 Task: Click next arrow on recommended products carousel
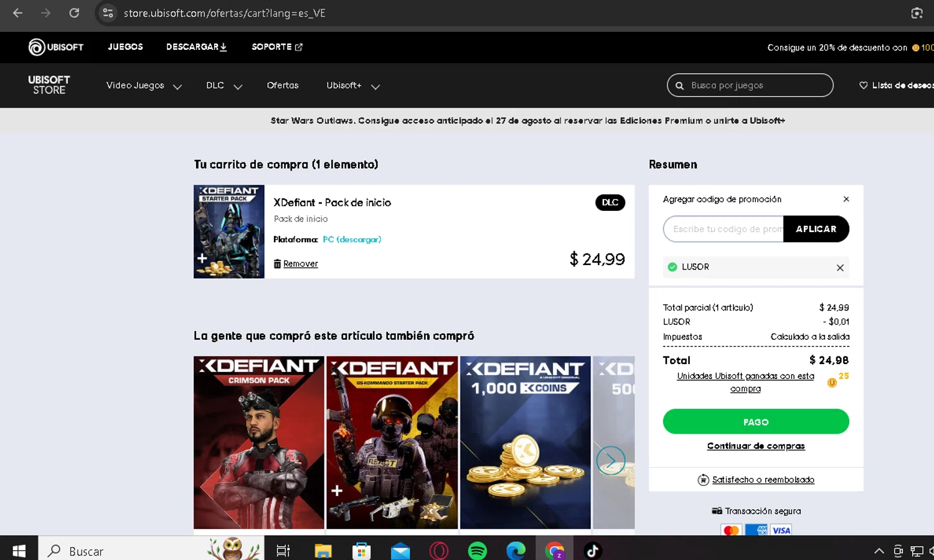pos(610,460)
